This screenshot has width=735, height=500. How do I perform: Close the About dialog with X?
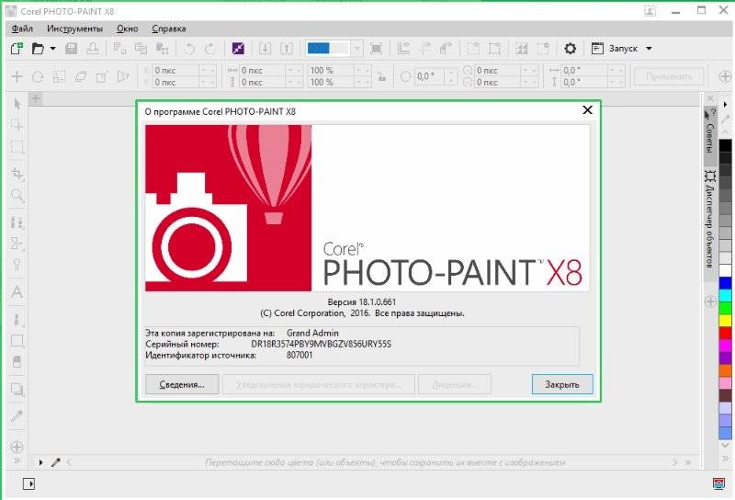pos(587,109)
